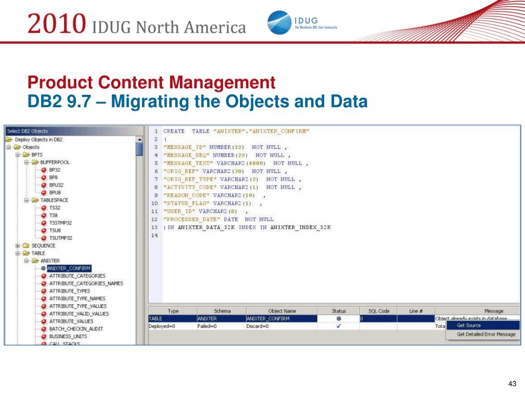Image resolution: width=525 pixels, height=394 pixels.
Task: Click the Failed=0 summary cell
Action: (221, 326)
